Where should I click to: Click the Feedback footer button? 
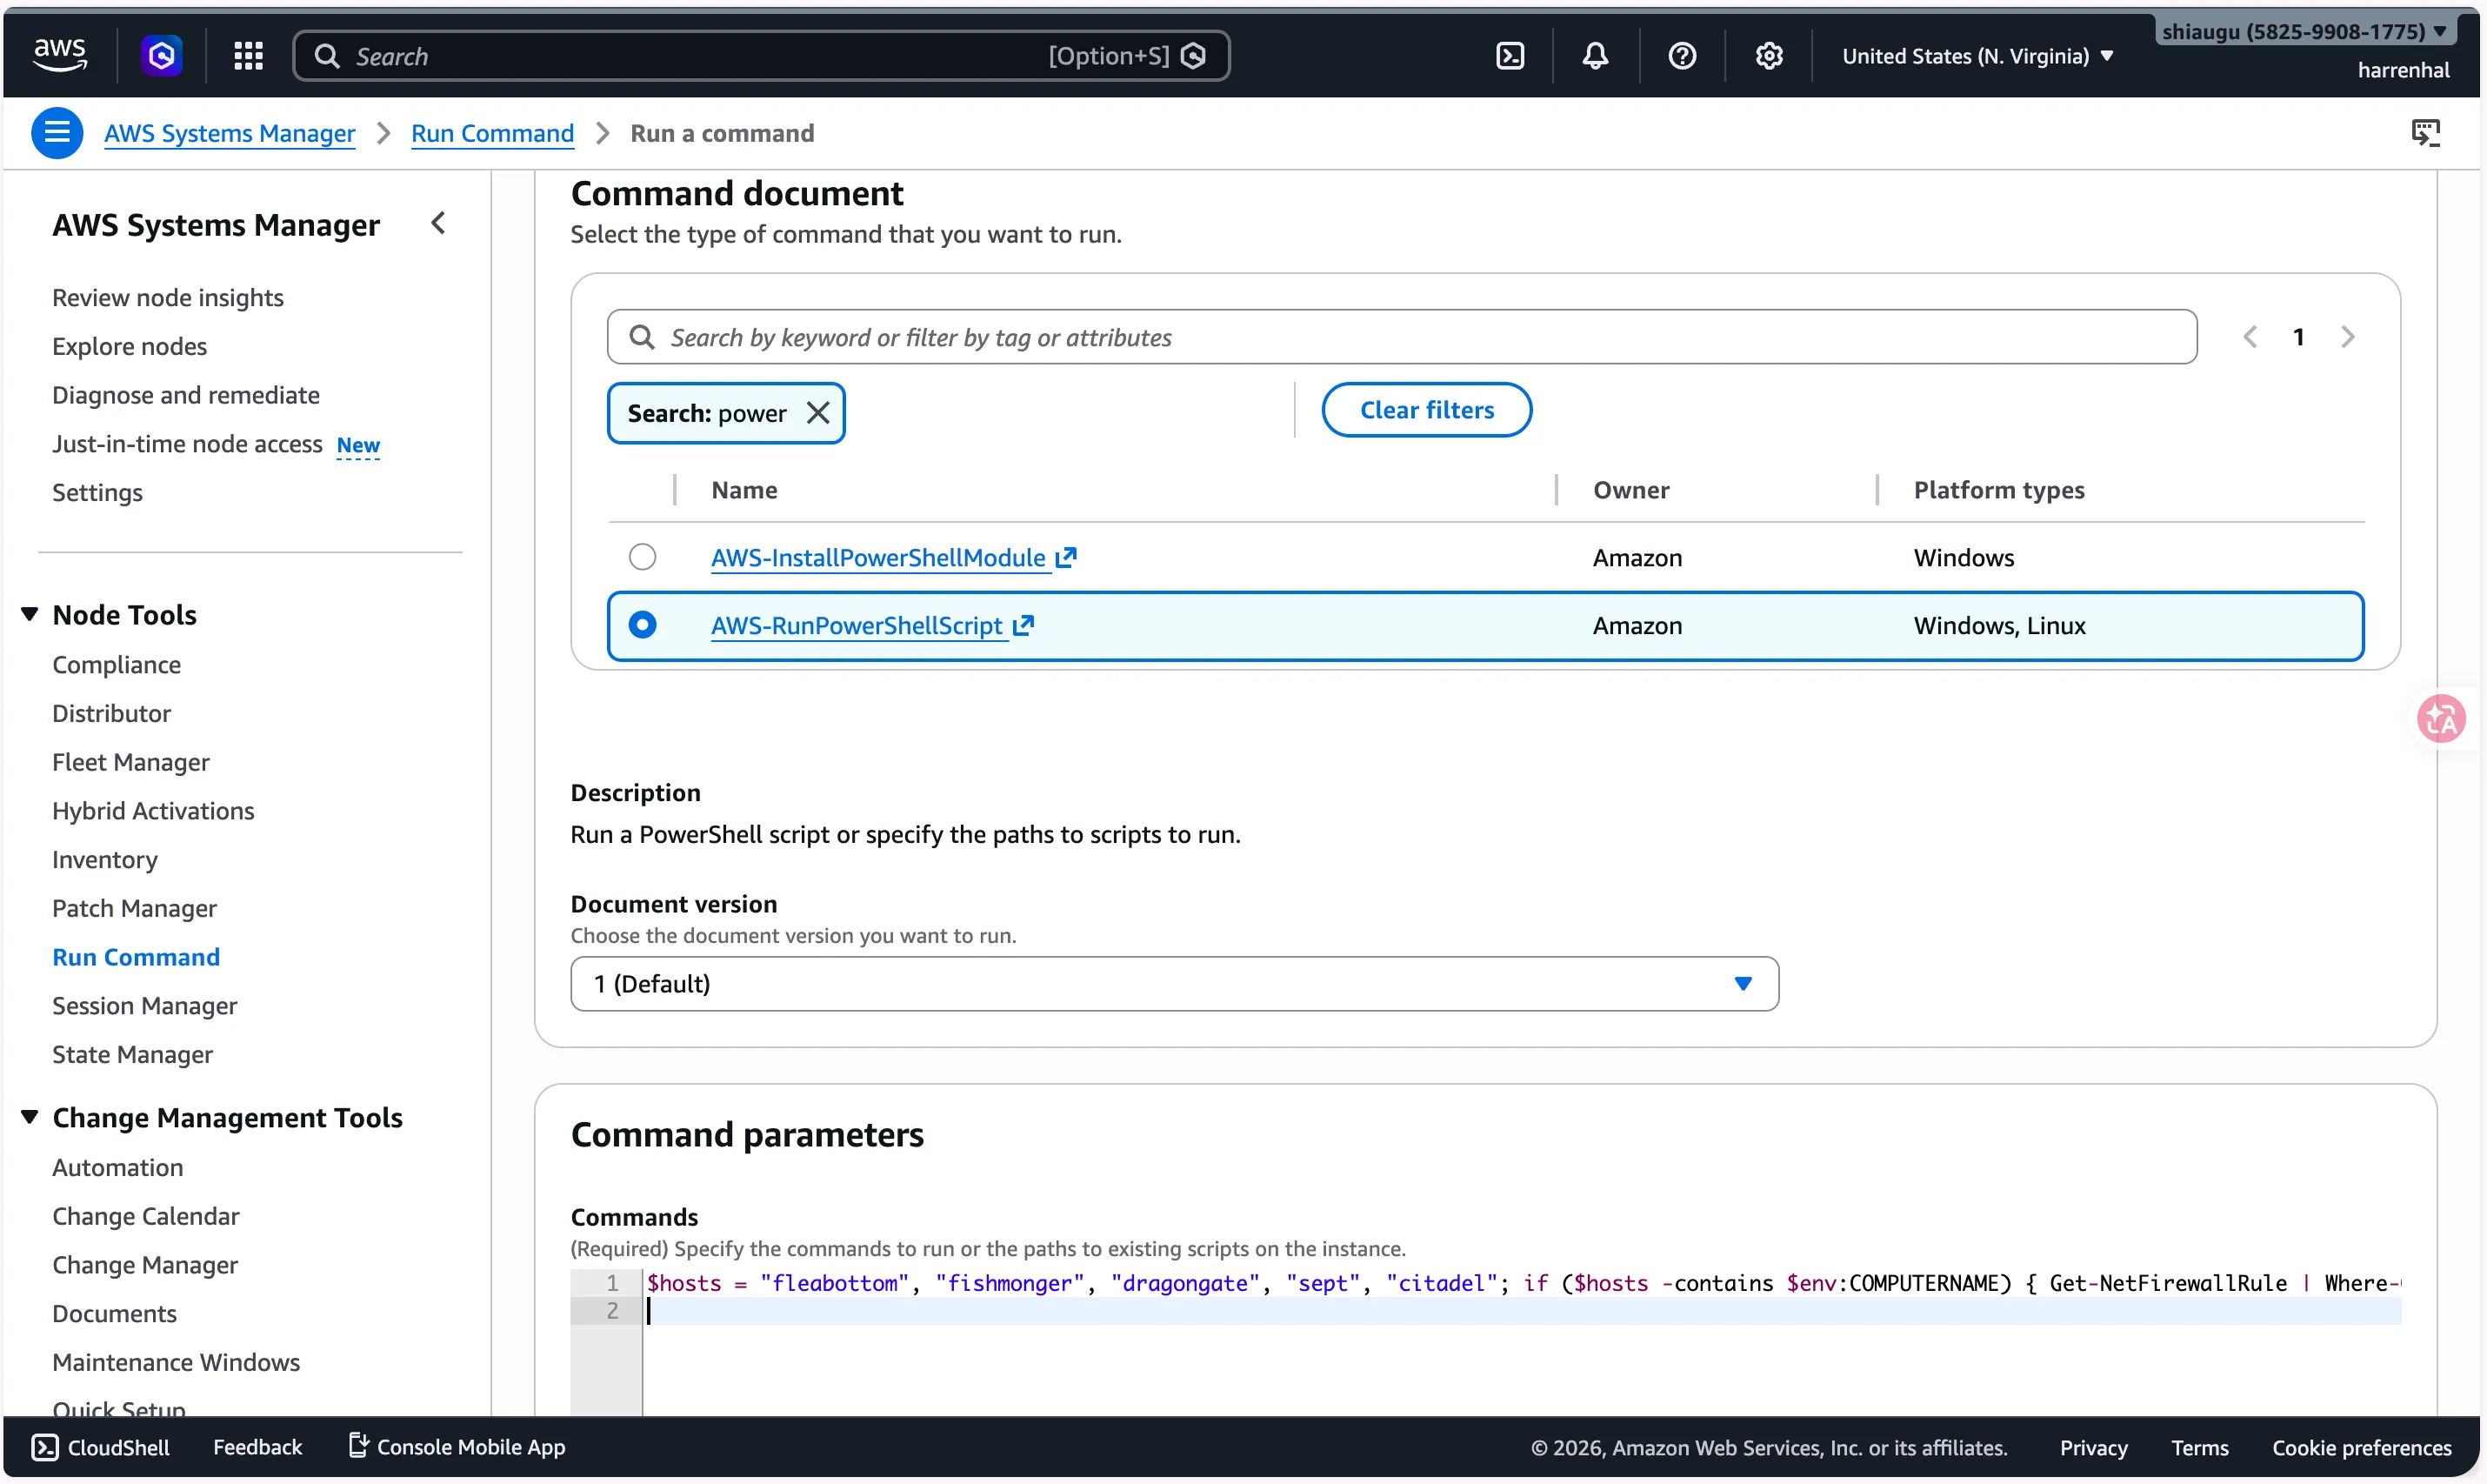[257, 1447]
